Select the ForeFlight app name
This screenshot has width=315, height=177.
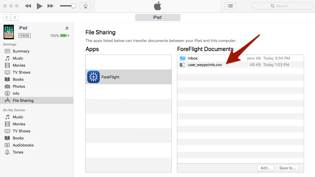coord(110,77)
